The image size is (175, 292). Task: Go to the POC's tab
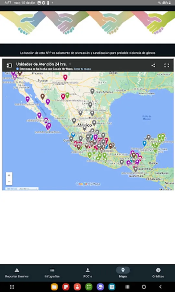click(87, 273)
